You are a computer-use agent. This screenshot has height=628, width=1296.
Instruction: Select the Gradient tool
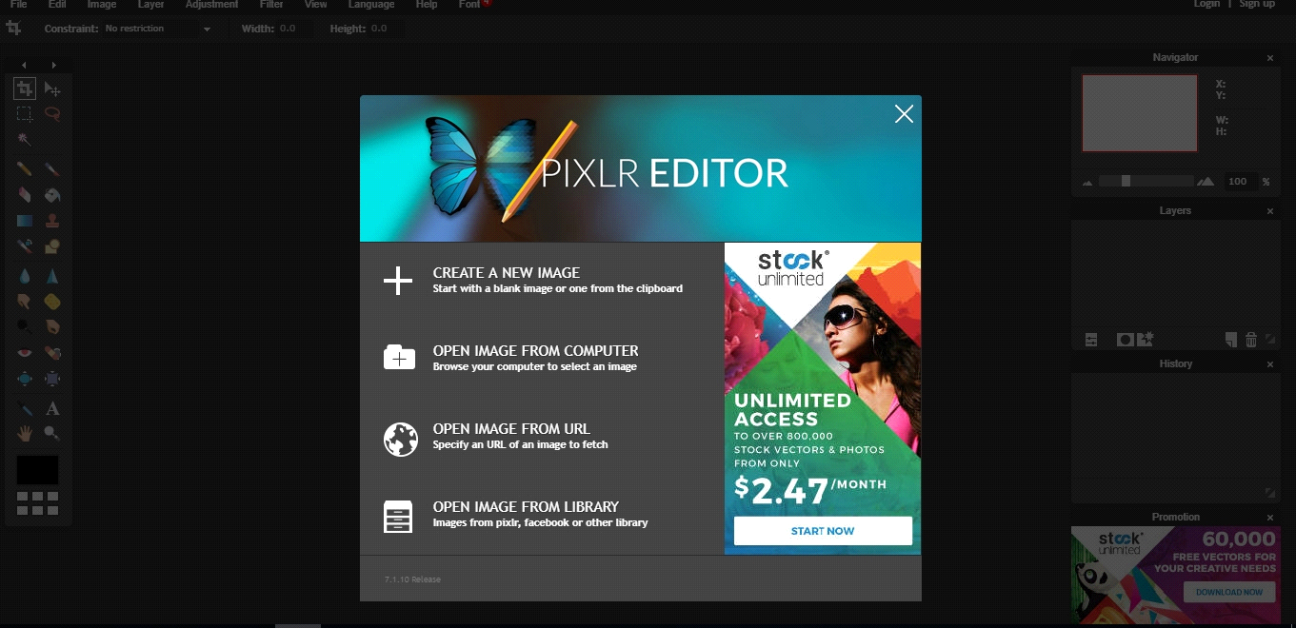point(25,221)
